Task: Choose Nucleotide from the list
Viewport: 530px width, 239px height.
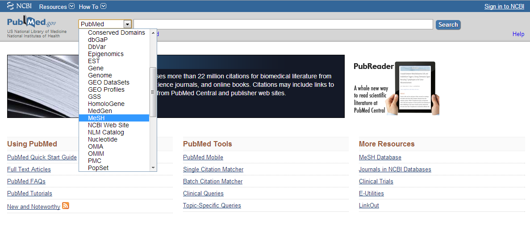Action: [102, 139]
